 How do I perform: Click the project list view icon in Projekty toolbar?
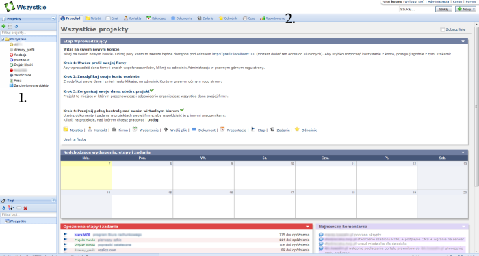(10, 27)
